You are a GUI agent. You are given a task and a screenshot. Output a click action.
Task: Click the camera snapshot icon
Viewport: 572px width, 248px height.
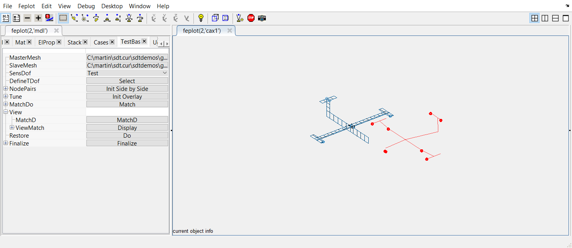click(x=262, y=18)
